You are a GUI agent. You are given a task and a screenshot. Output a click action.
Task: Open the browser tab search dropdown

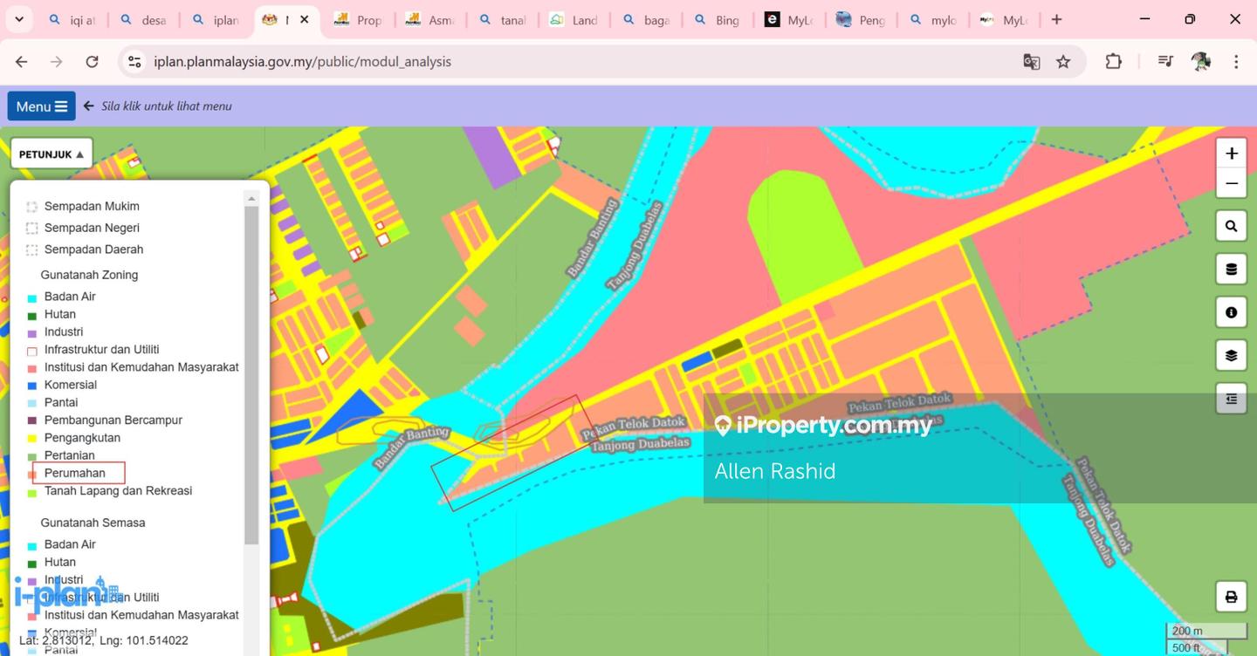click(19, 19)
